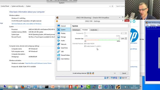
Task: Open Machine menu in GNS3 VM window
Action: pyautogui.click(x=153, y=25)
